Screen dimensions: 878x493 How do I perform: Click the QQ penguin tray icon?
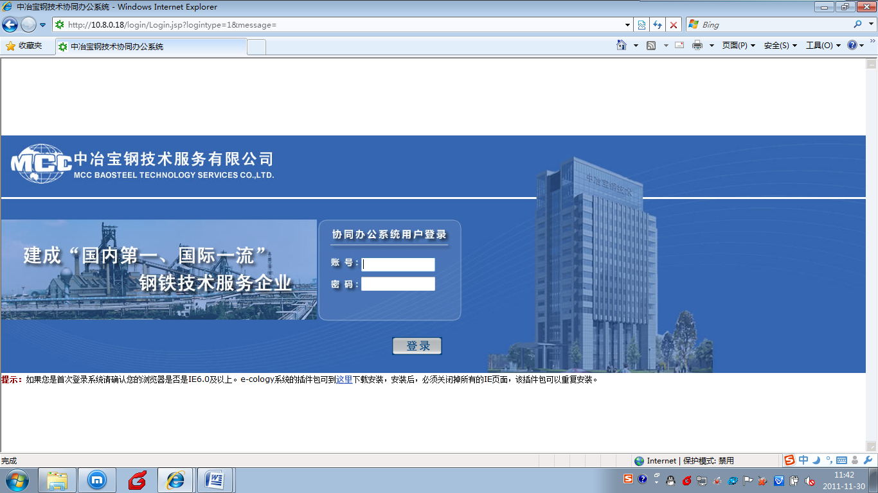pos(670,480)
